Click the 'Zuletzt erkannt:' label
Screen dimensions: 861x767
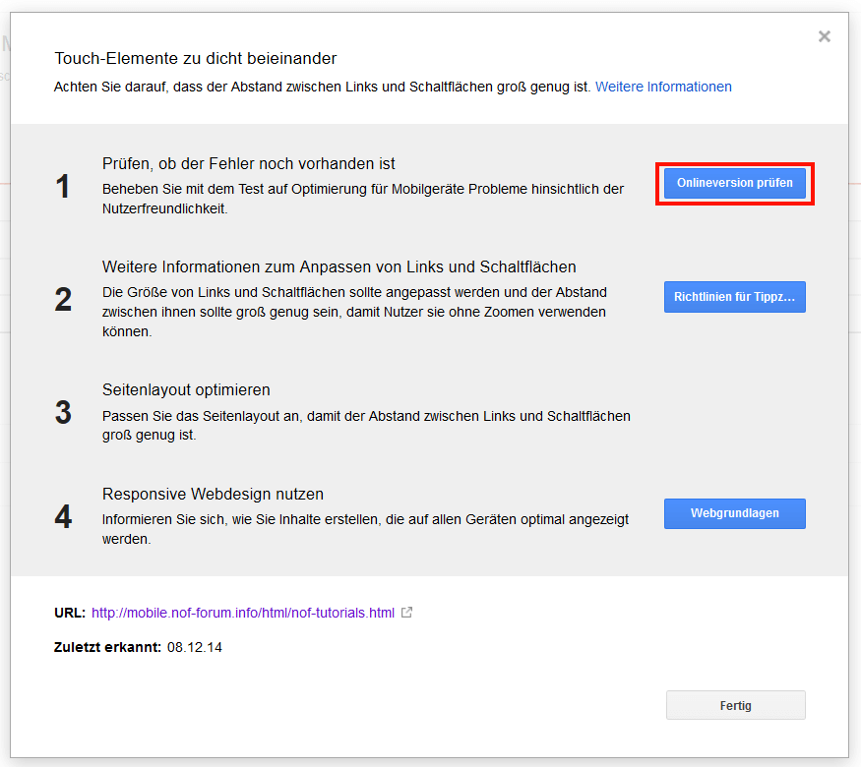click(x=107, y=647)
